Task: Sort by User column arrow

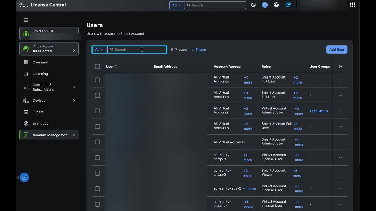Action: click(116, 67)
